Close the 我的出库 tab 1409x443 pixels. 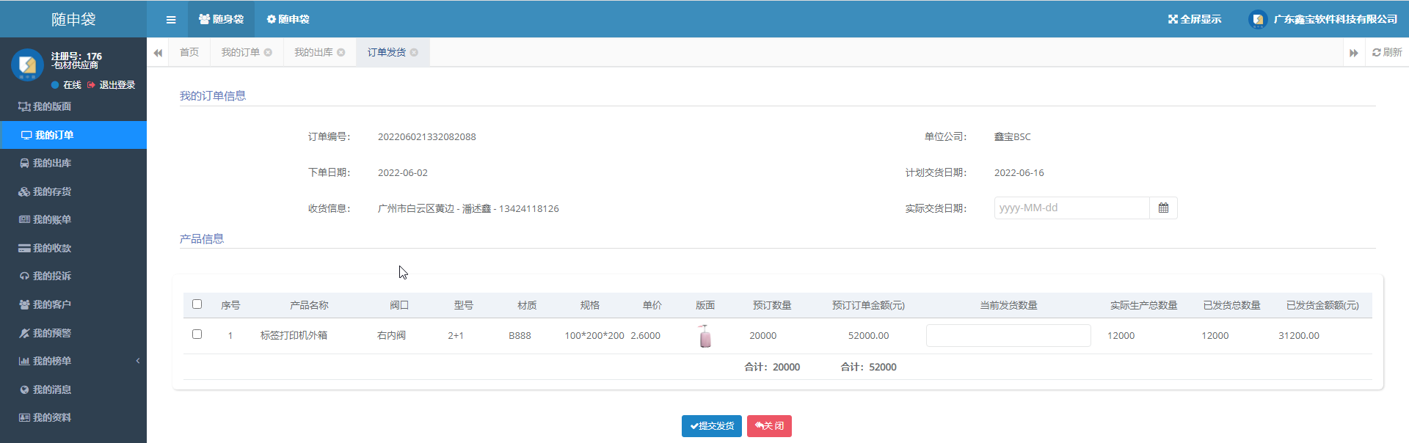(341, 53)
